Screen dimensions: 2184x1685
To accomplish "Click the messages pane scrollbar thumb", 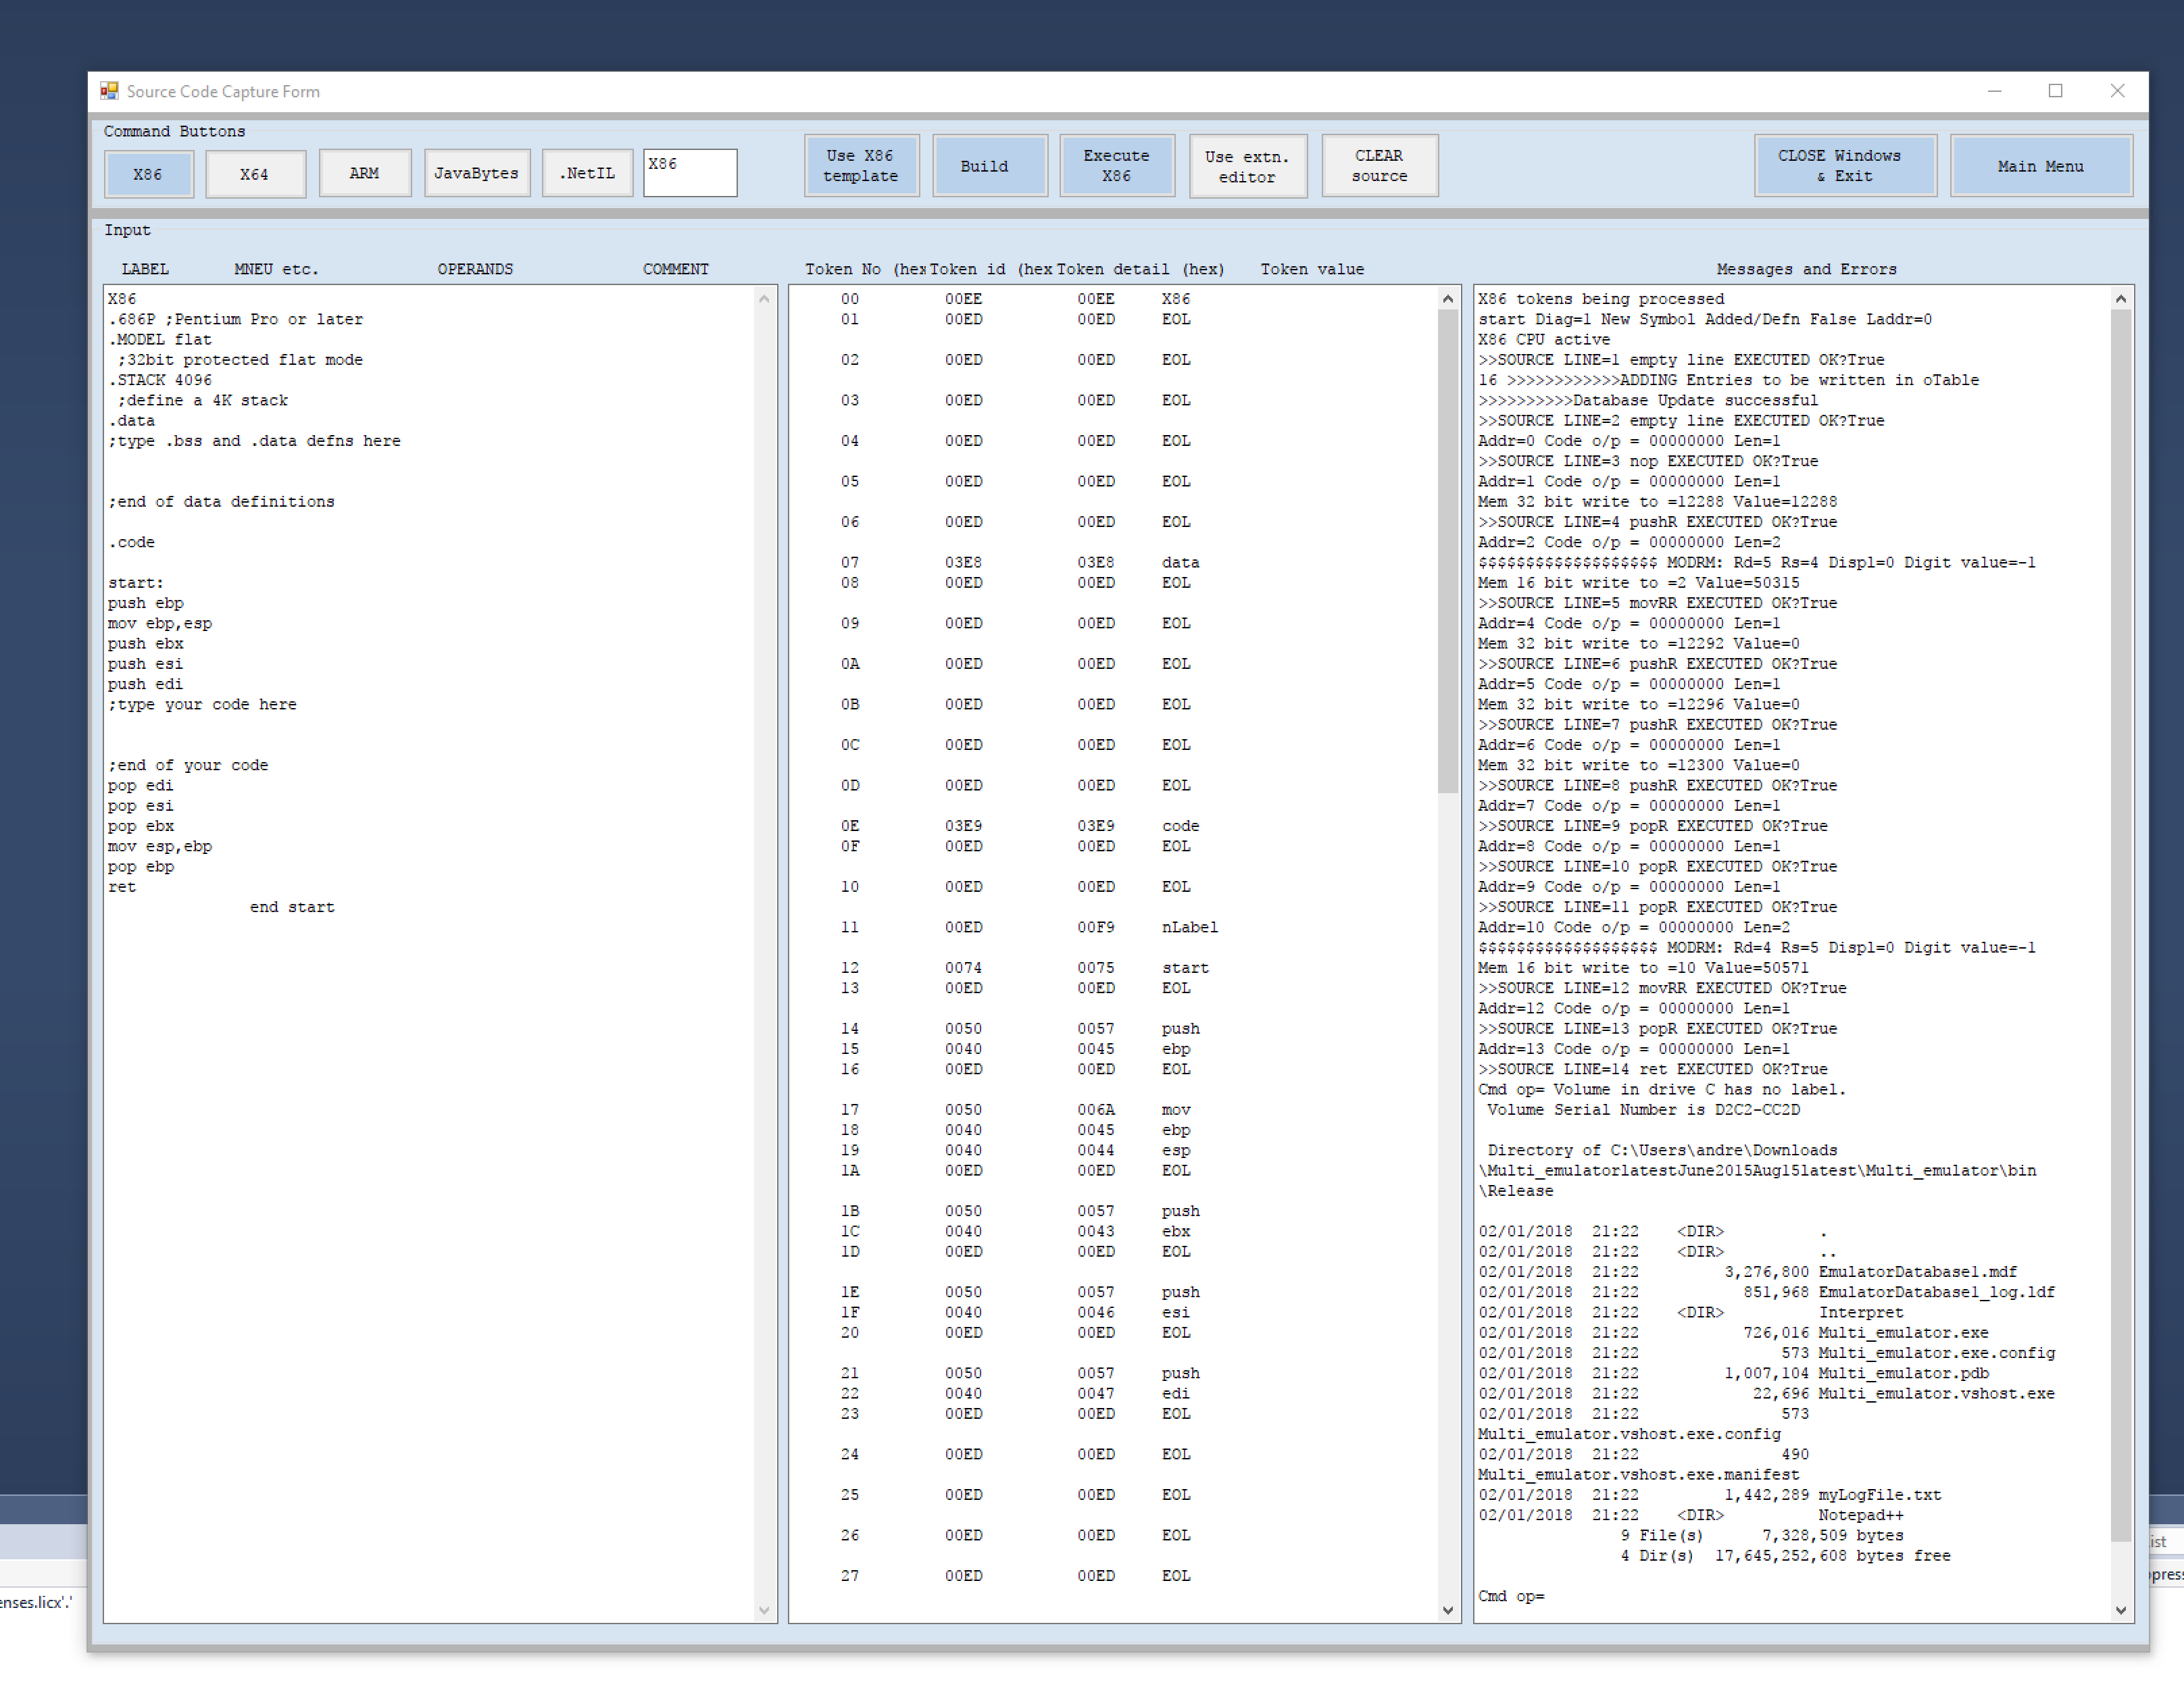I will (x=2121, y=925).
